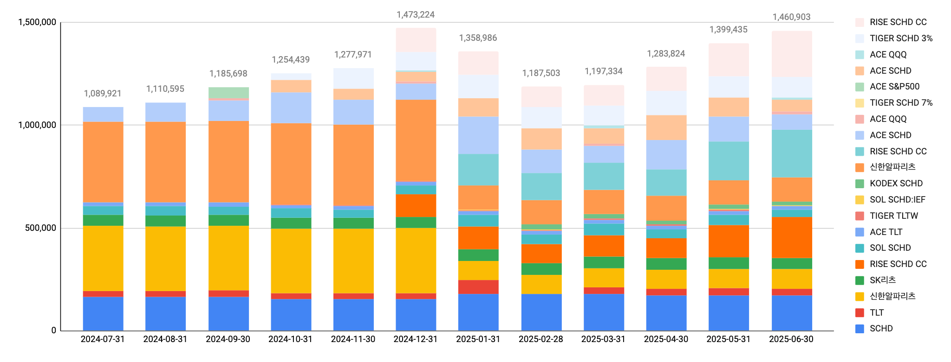Click the KODEX SCHD legend swatch
The height and width of the screenshot is (362, 951).
click(860, 184)
